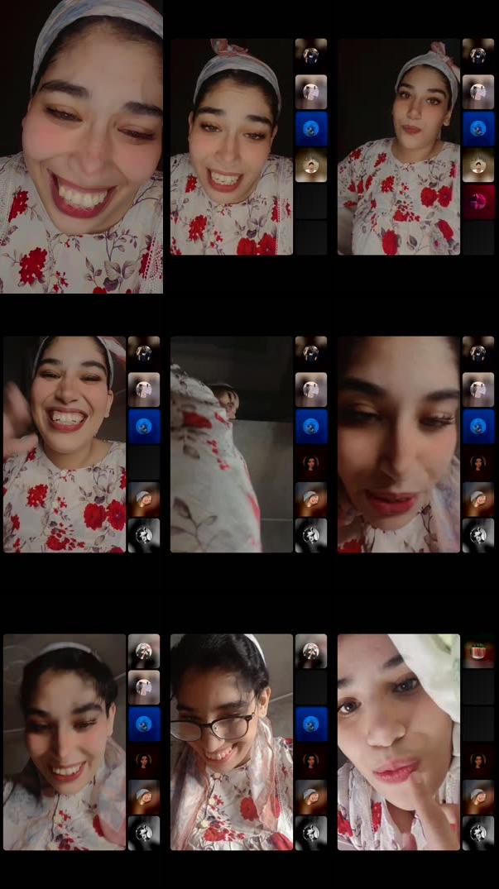Tap the blue avatar beside the glasses frame
The height and width of the screenshot is (889, 499).
click(311, 724)
